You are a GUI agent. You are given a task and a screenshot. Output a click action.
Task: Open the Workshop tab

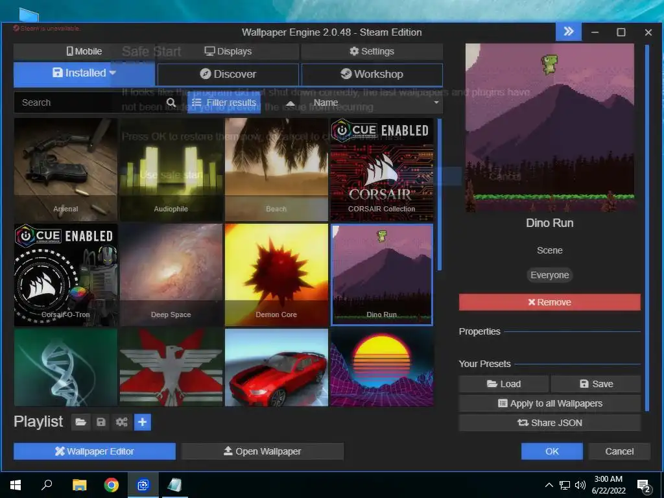pos(372,74)
